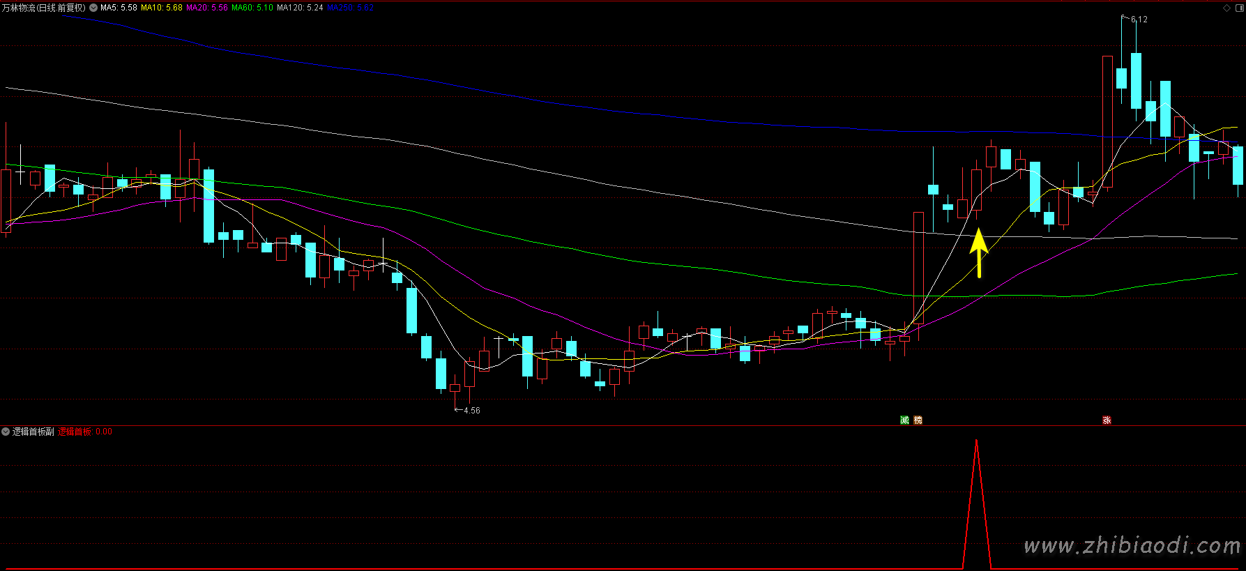Viewport: 1246px width, 571px height.
Task: Click the 逻辑首板副 indicator name
Action: (33, 432)
